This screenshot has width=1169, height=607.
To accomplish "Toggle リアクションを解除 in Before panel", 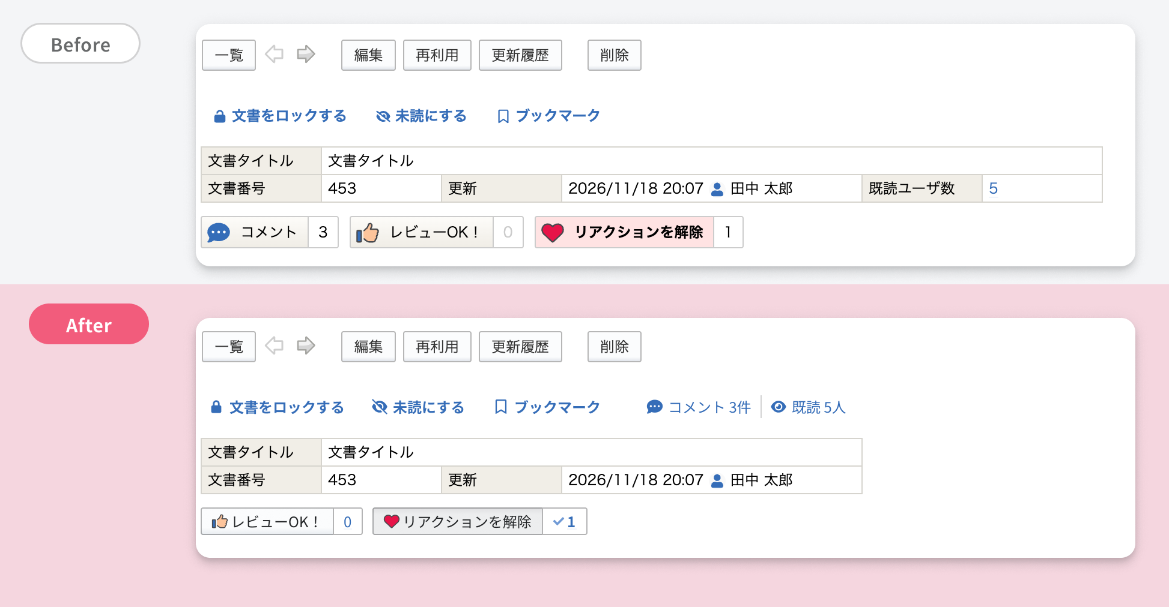I will [x=625, y=232].
